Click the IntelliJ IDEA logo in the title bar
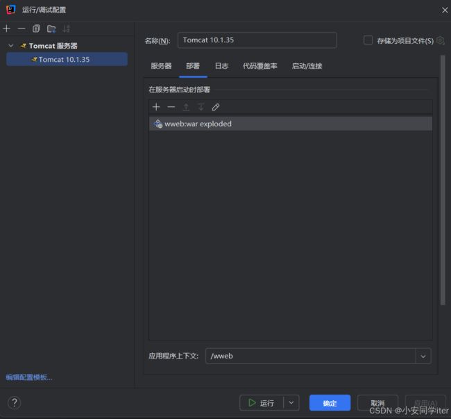This screenshot has width=451, height=419. (11, 10)
